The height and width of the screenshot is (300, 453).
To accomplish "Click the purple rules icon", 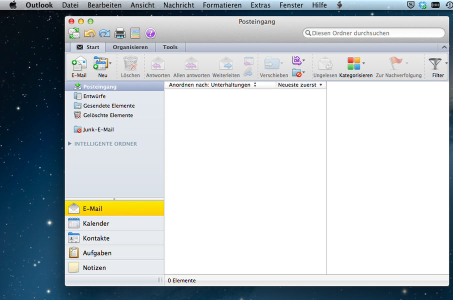I will click(296, 60).
